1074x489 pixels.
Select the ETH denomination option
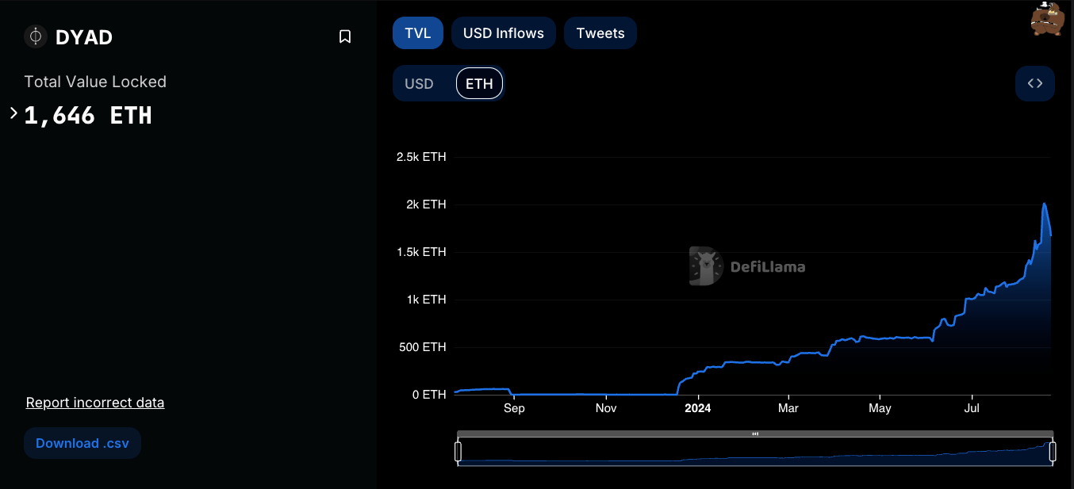coord(479,83)
